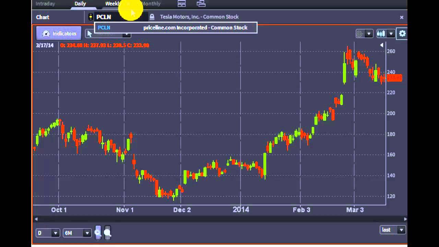Choose PCLN priceline.com suggestion from list

click(x=176, y=28)
